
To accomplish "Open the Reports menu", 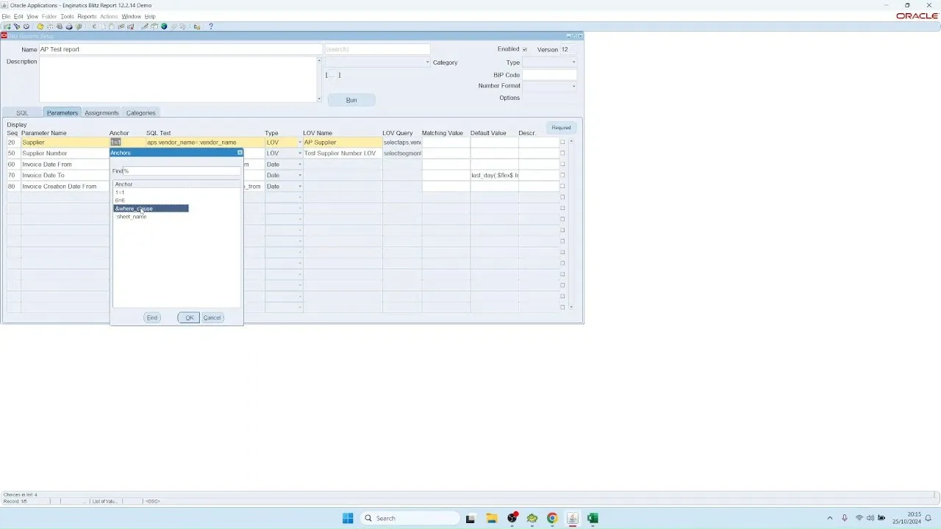I will pos(87,16).
